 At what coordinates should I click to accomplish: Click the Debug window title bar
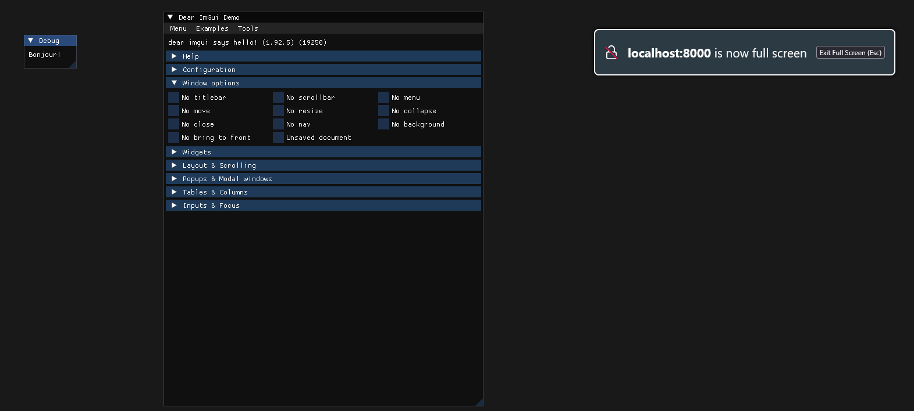pos(55,41)
